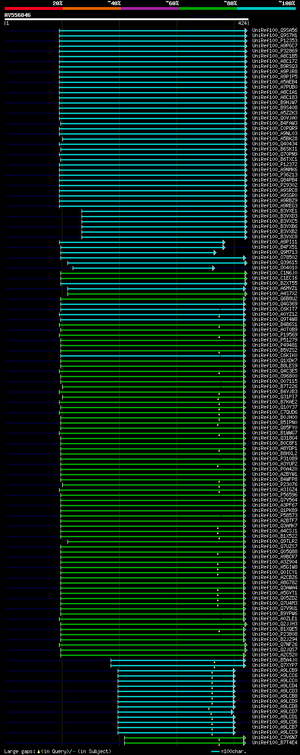Select hit label UniRef100_B3VXE1
Viewport: 300px width, 755px height.
pos(275,211)
